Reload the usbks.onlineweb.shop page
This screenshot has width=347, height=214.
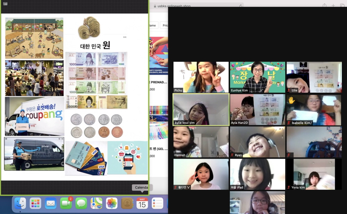click(240, 6)
